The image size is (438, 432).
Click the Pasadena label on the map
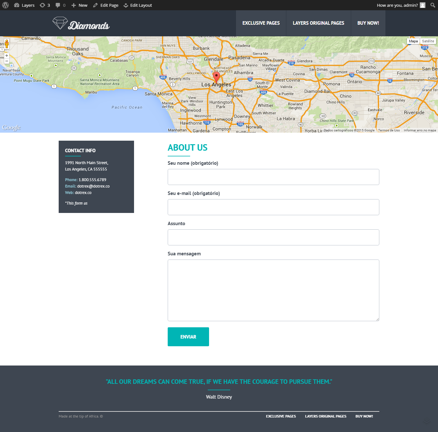(x=239, y=58)
